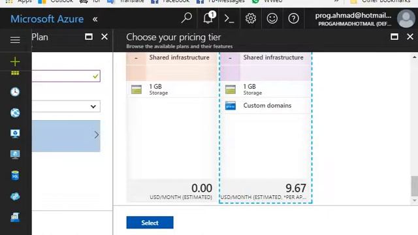This screenshot has width=418, height=235.
Task: Close the Plan blade
Action: click(104, 37)
